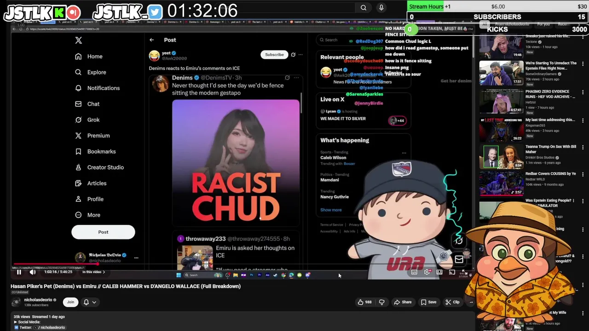Pause the YouTube video
This screenshot has width=589, height=331.
19,272
